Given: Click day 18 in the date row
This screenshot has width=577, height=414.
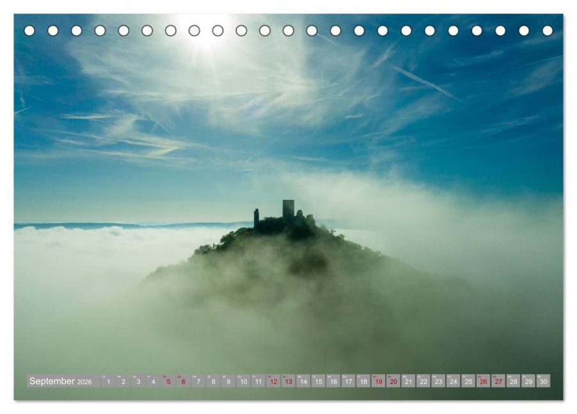Looking at the screenshot, I should tap(363, 381).
